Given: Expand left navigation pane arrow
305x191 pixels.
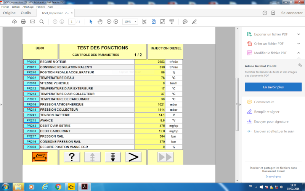Looking at the screenshot, I should (1, 104).
